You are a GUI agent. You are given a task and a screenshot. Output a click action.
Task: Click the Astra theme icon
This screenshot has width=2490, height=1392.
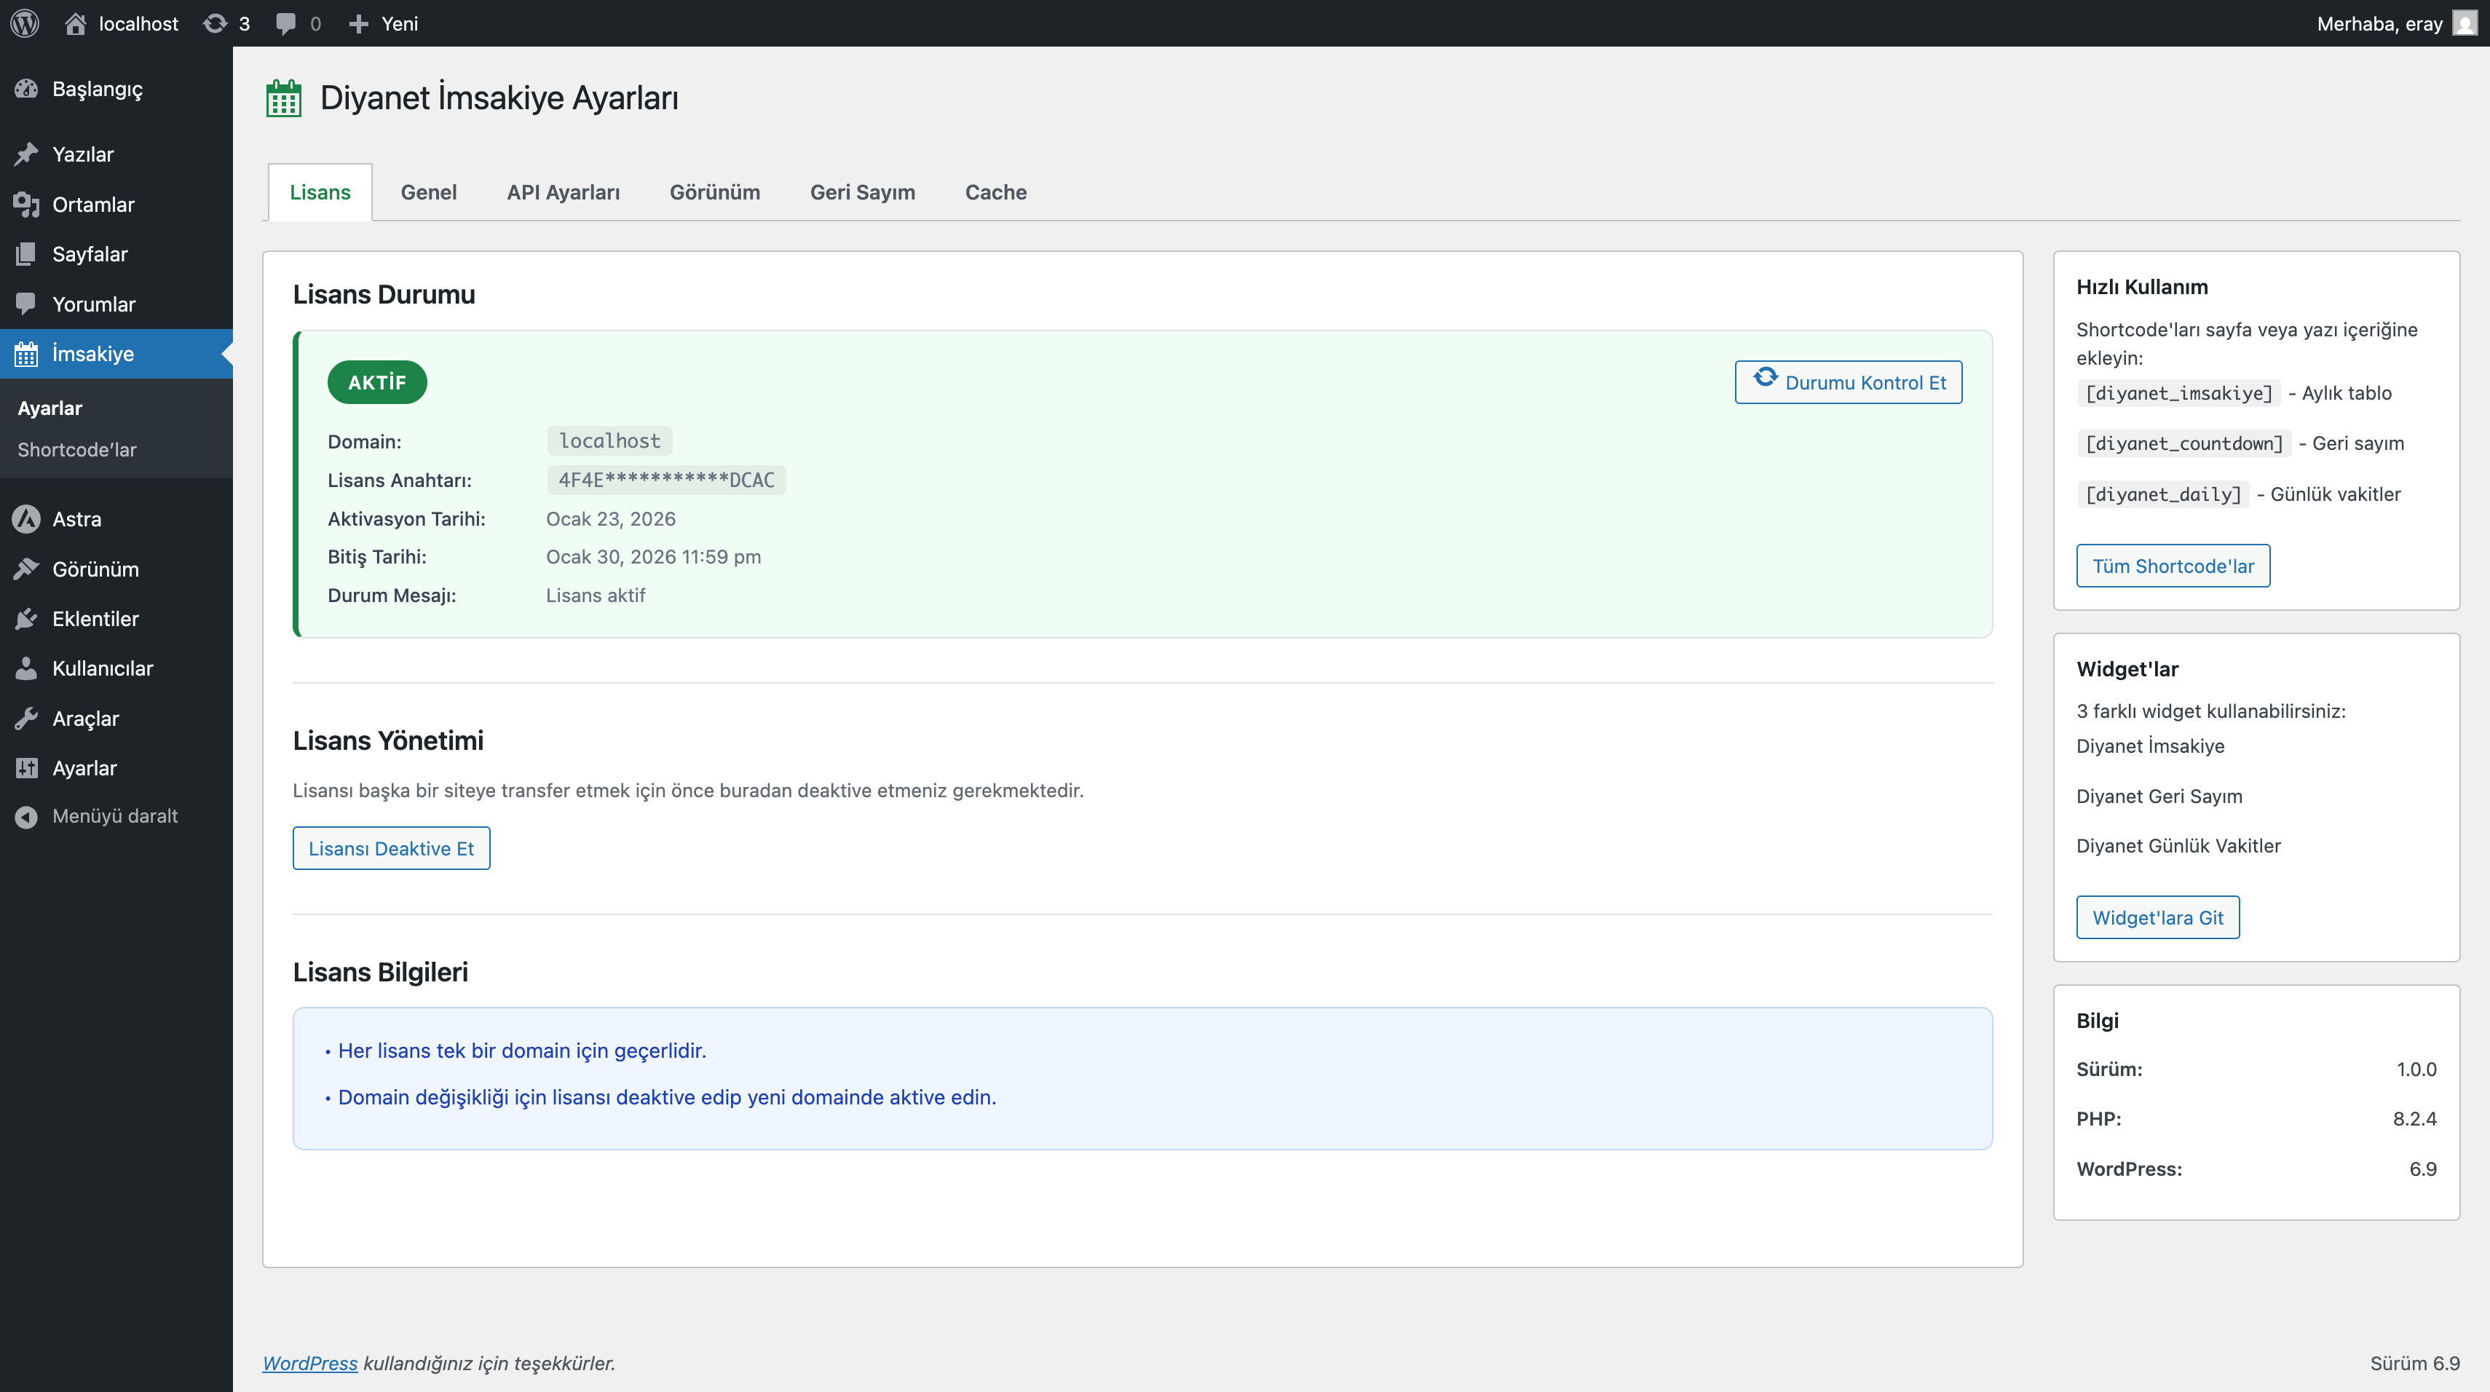point(26,519)
